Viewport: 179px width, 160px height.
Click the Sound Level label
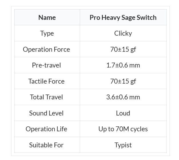point(46,113)
